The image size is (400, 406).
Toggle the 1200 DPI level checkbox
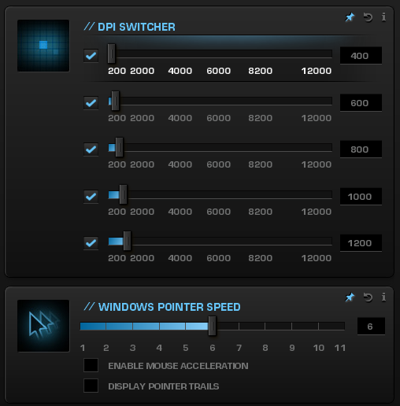(91, 243)
